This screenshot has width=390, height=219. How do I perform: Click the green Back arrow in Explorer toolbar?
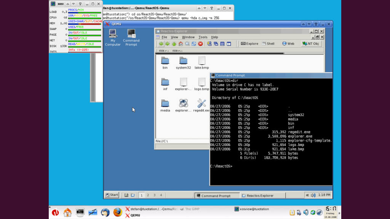click(161, 44)
